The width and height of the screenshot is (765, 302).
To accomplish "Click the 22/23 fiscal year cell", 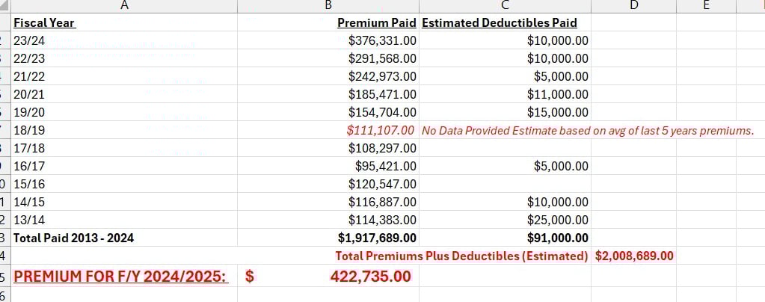I will [x=31, y=58].
